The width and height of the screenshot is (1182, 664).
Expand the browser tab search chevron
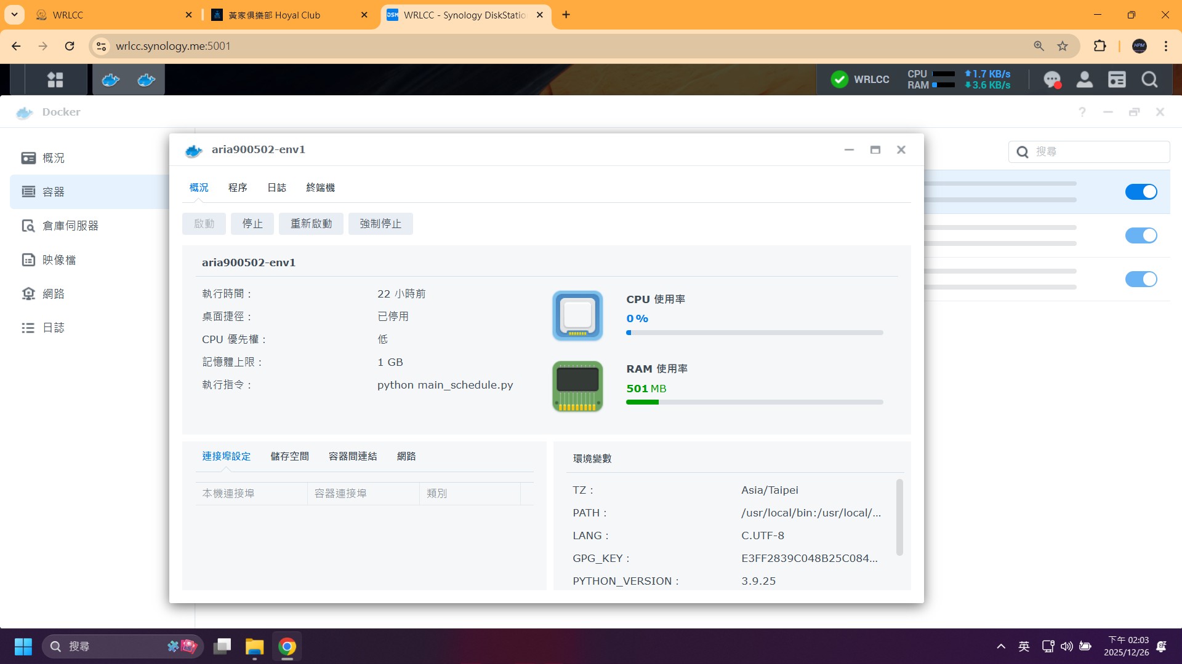coord(14,15)
